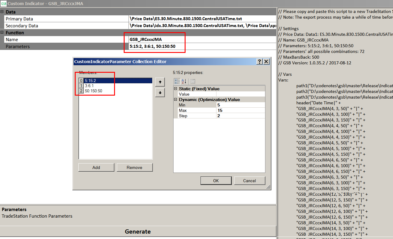393x239 pixels.
Task: Cancel the Collection Editor dialog
Action: tap(249, 181)
